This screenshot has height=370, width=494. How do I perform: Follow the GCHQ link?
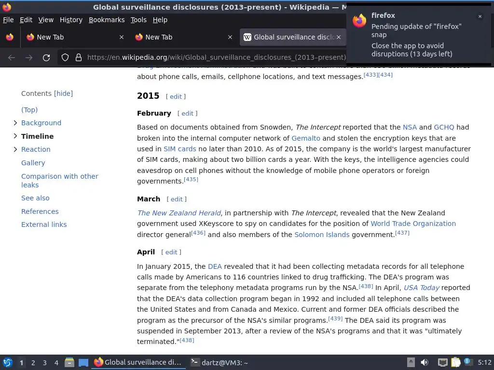tap(444, 127)
